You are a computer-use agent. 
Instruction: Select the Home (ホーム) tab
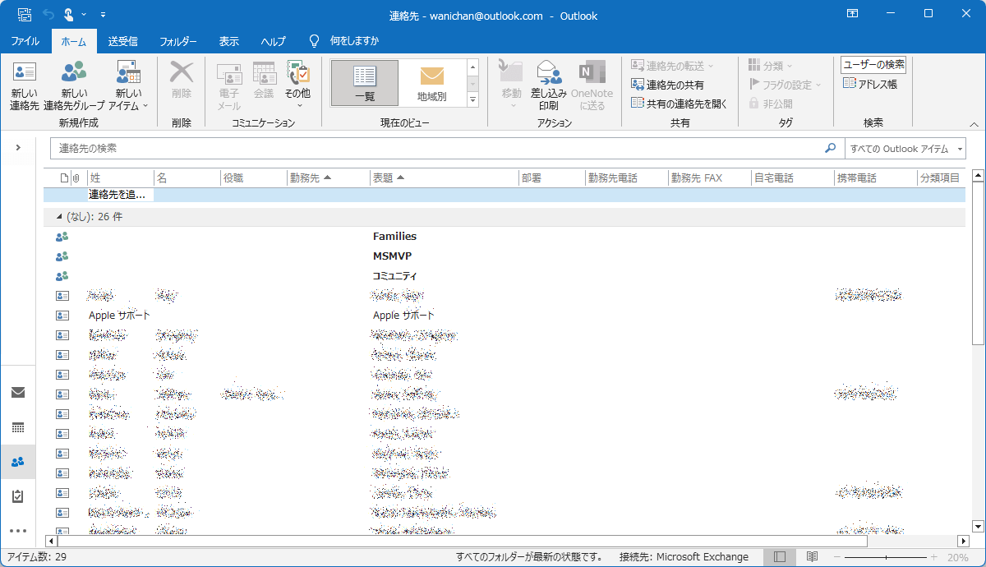pos(74,41)
